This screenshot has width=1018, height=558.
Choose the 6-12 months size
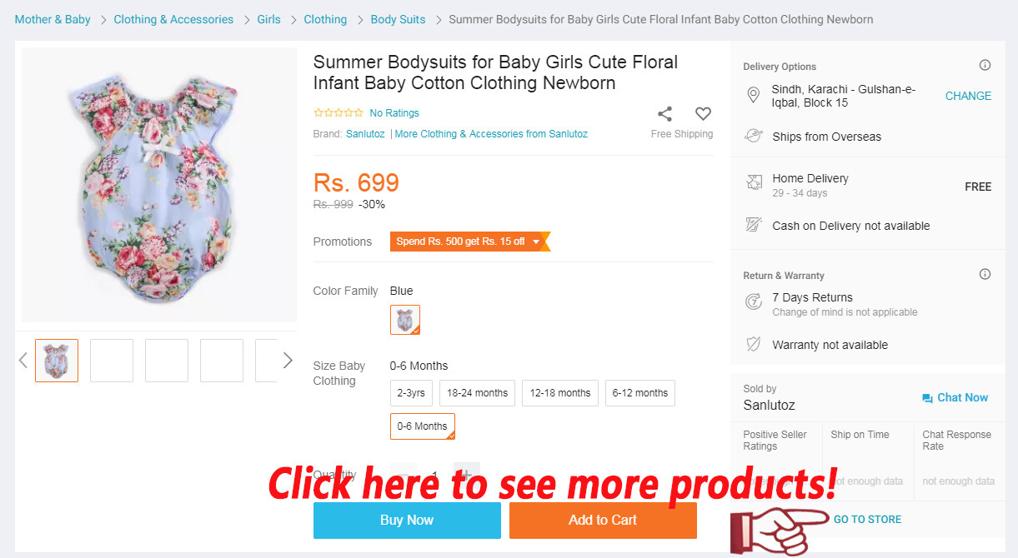(640, 393)
